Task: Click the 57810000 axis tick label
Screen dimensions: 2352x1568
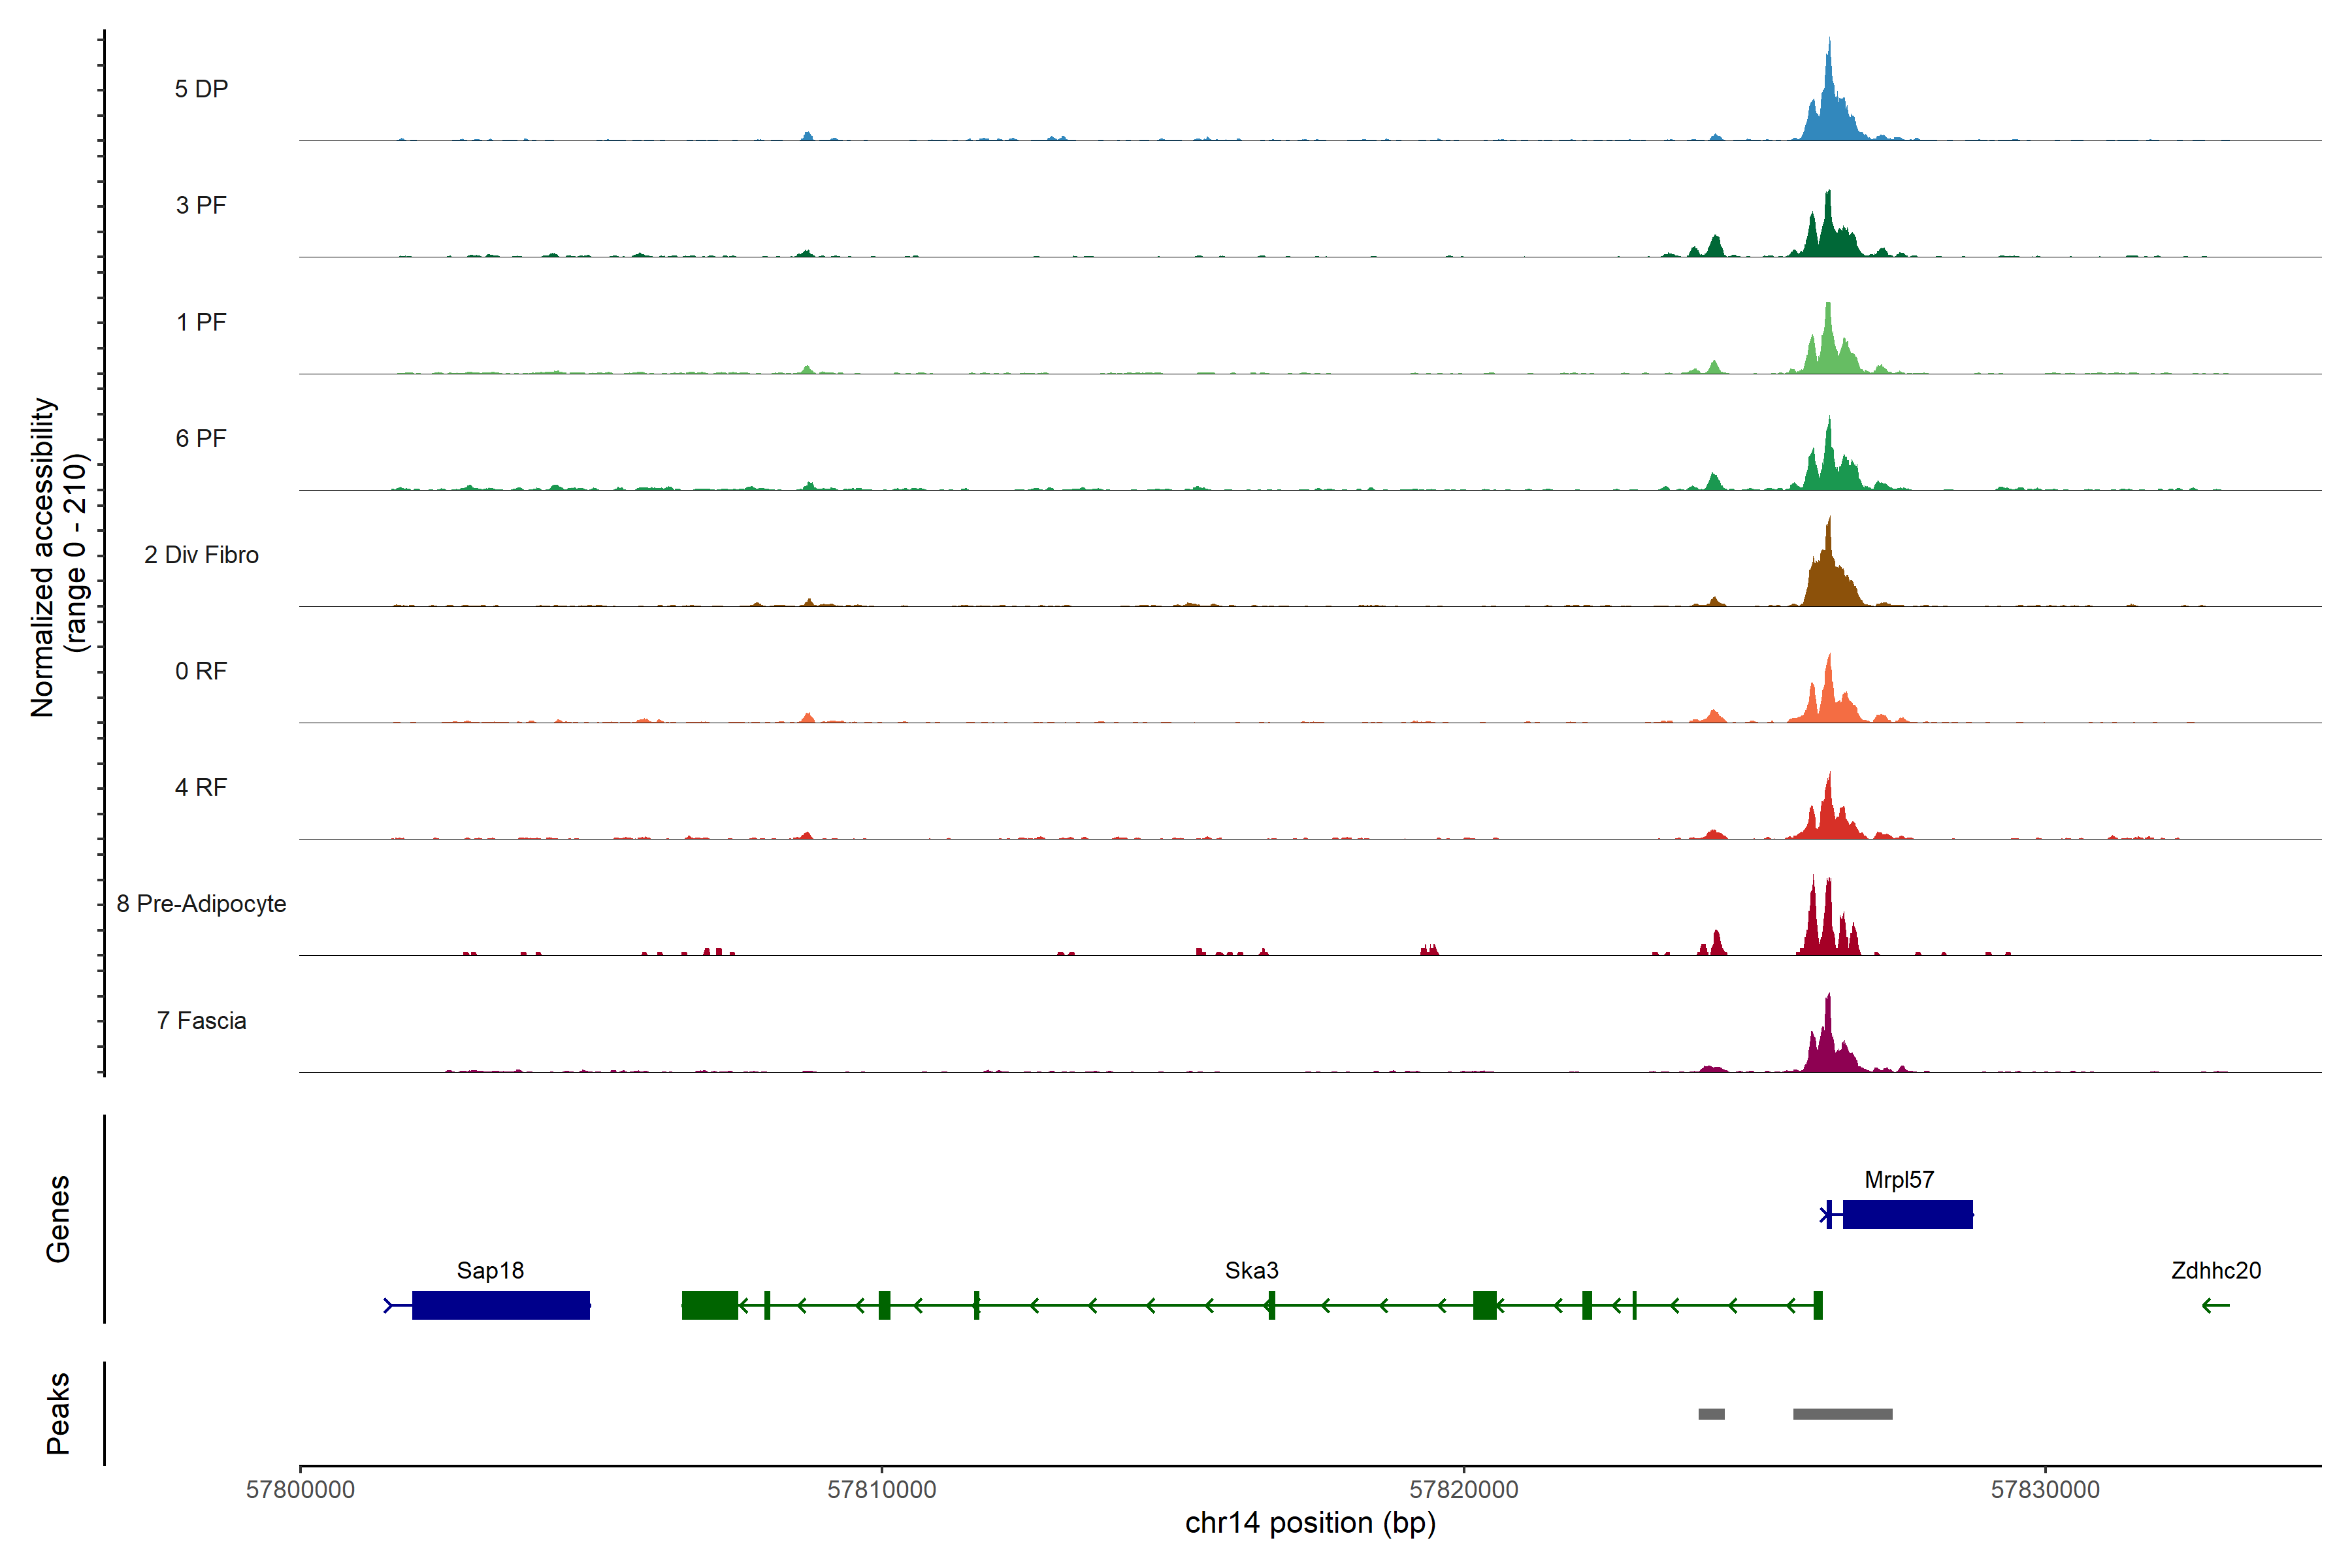Action: coord(881,1490)
